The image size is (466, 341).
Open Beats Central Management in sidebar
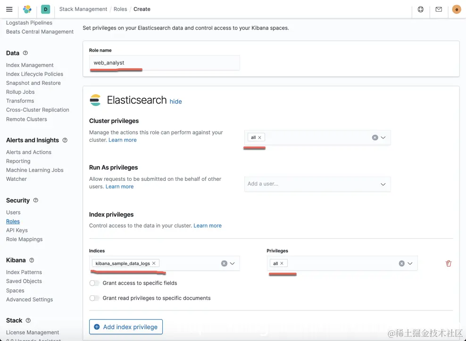40,32
